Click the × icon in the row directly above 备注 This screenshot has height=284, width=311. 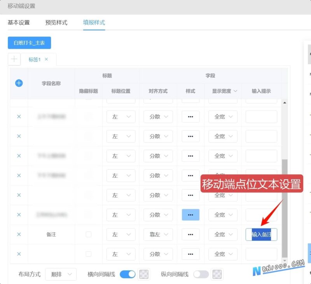coord(19,215)
